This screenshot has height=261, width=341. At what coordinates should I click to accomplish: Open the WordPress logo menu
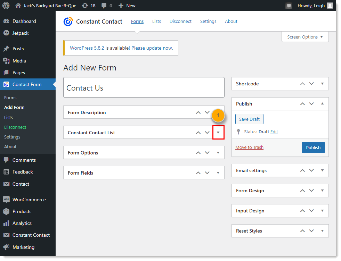click(x=6, y=6)
